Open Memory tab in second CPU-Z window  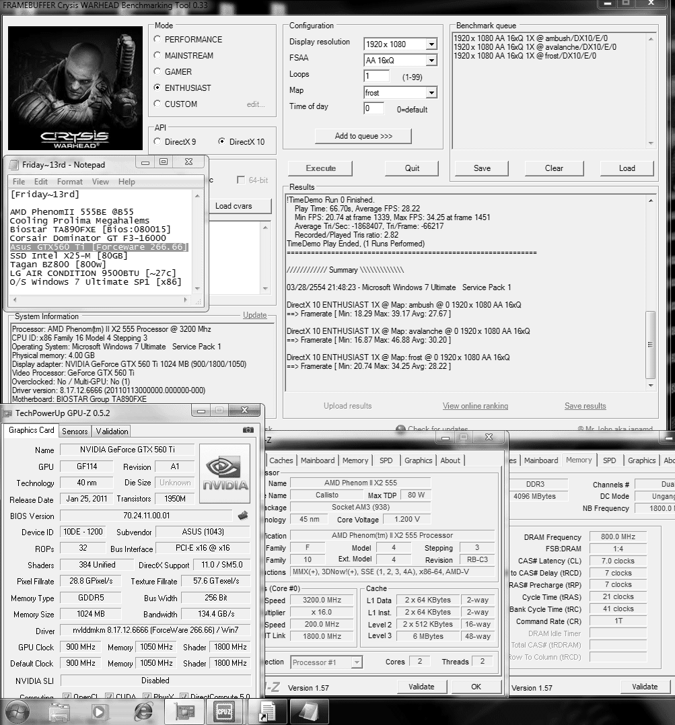(579, 460)
